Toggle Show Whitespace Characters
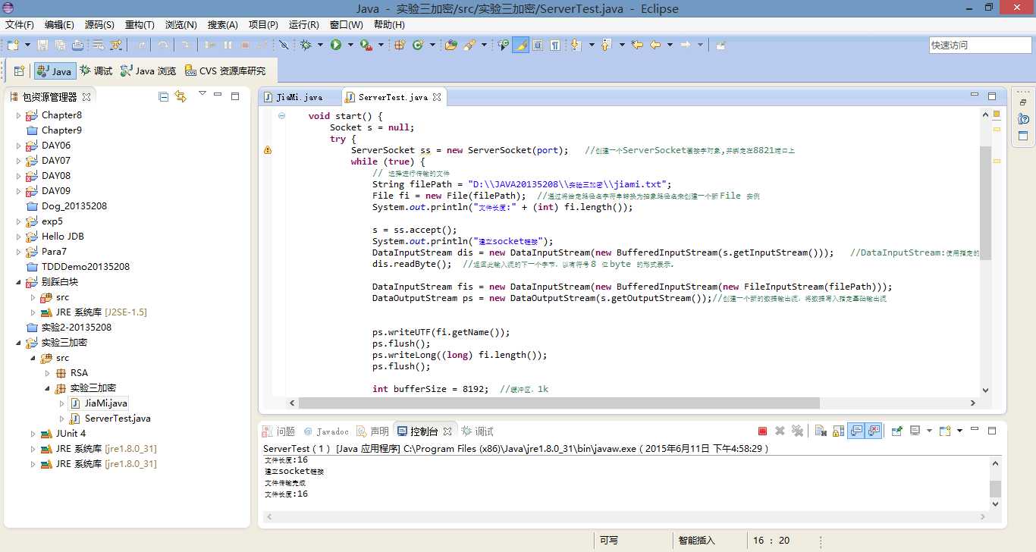The height and width of the screenshot is (552, 1036). (555, 45)
